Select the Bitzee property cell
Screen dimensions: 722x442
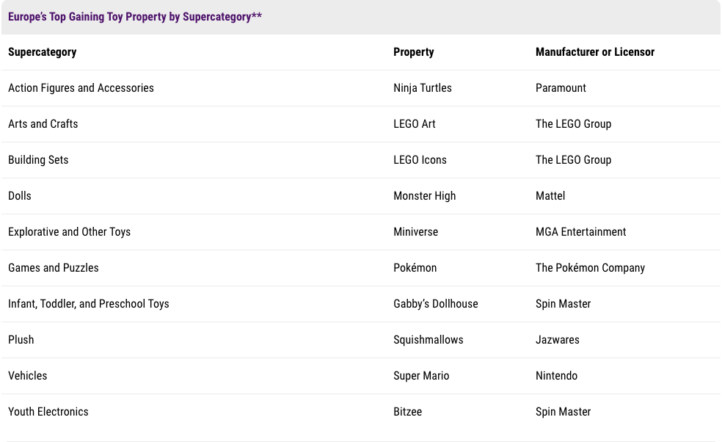(x=407, y=412)
